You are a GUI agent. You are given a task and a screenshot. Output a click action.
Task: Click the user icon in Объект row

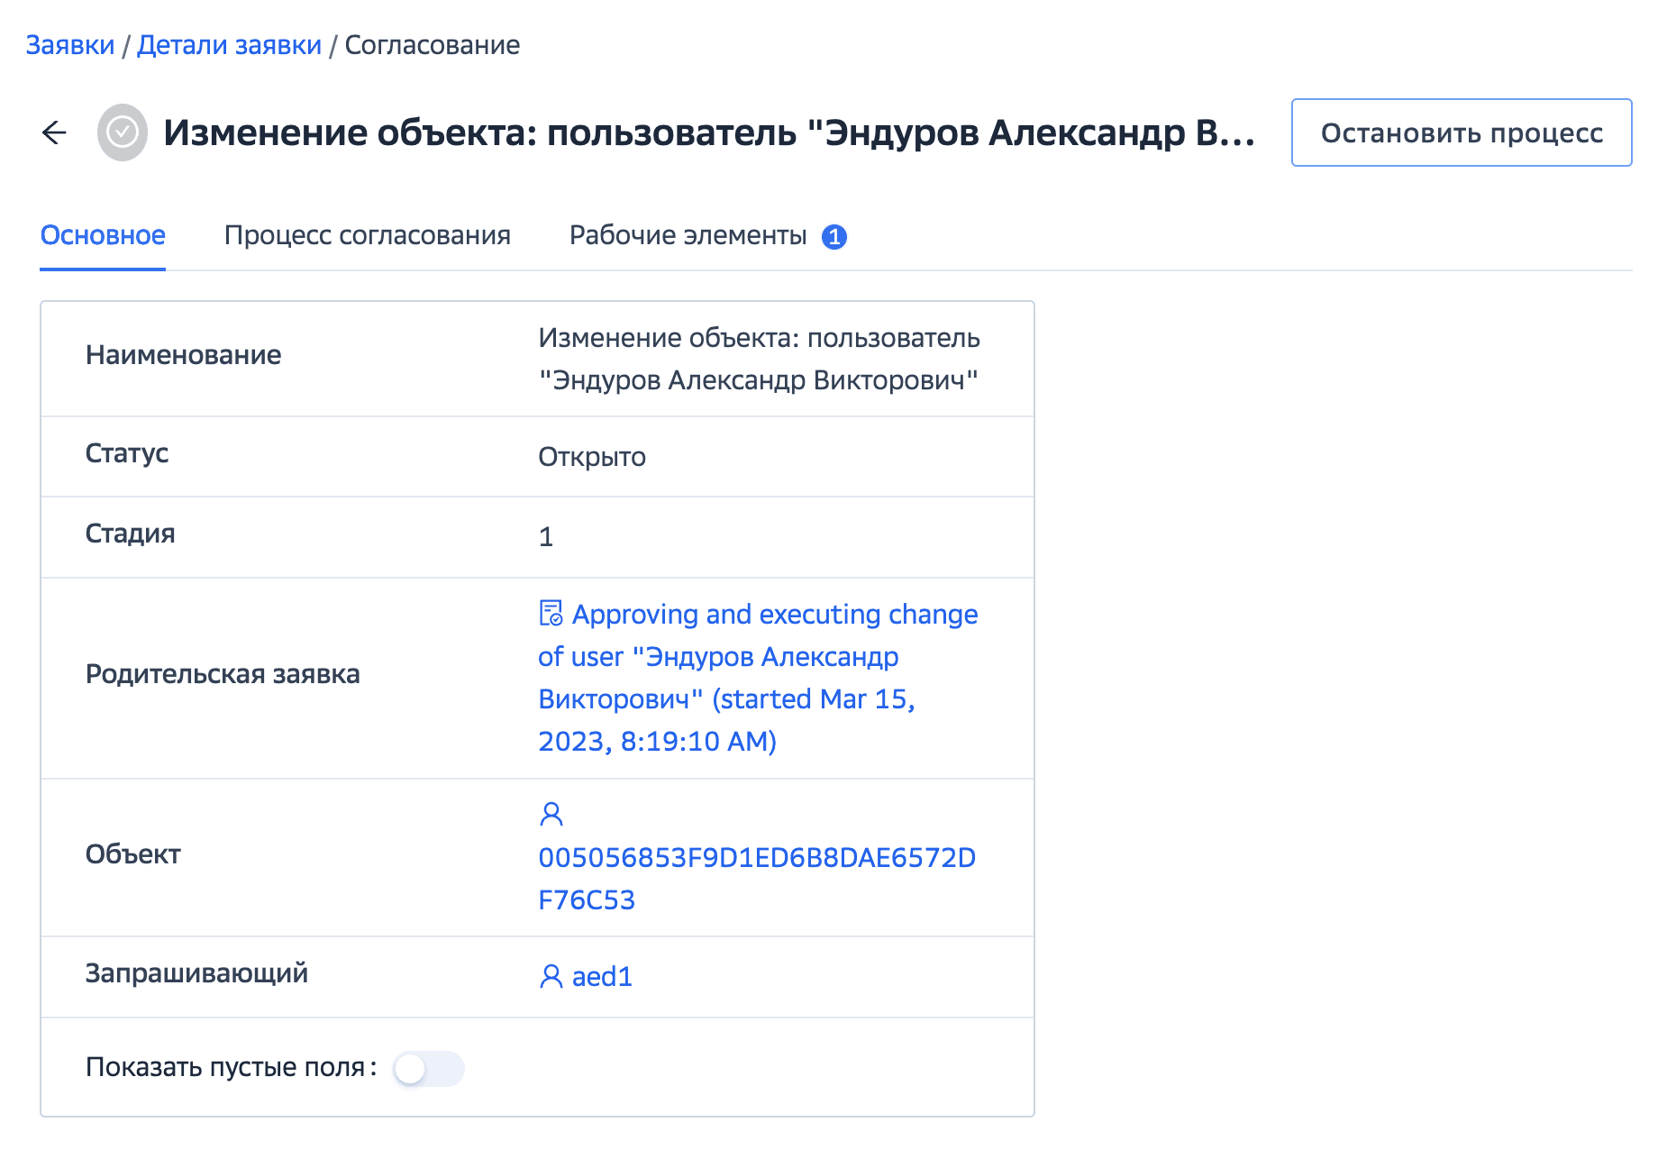(551, 815)
